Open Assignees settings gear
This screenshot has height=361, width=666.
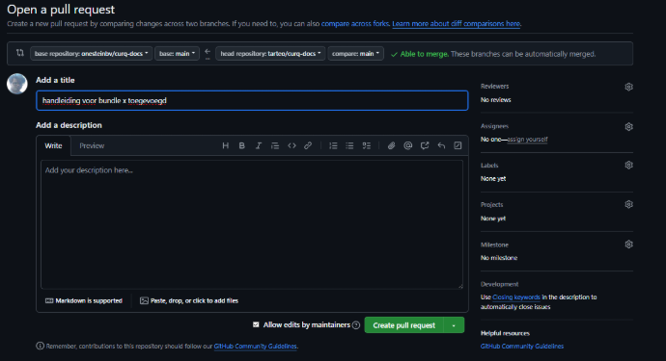[x=628, y=127]
